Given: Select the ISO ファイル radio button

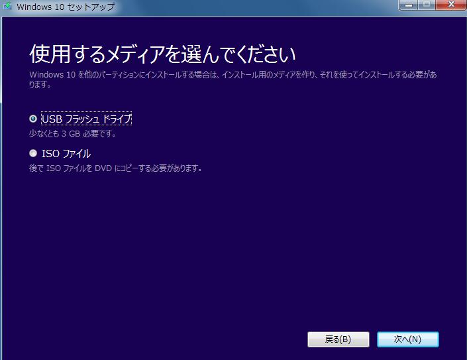Looking at the screenshot, I should point(33,153).
